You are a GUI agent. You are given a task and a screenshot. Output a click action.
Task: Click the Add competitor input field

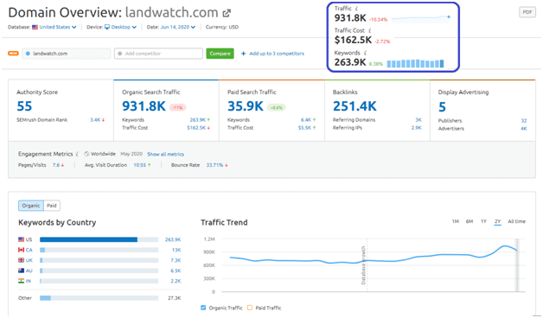click(x=158, y=54)
